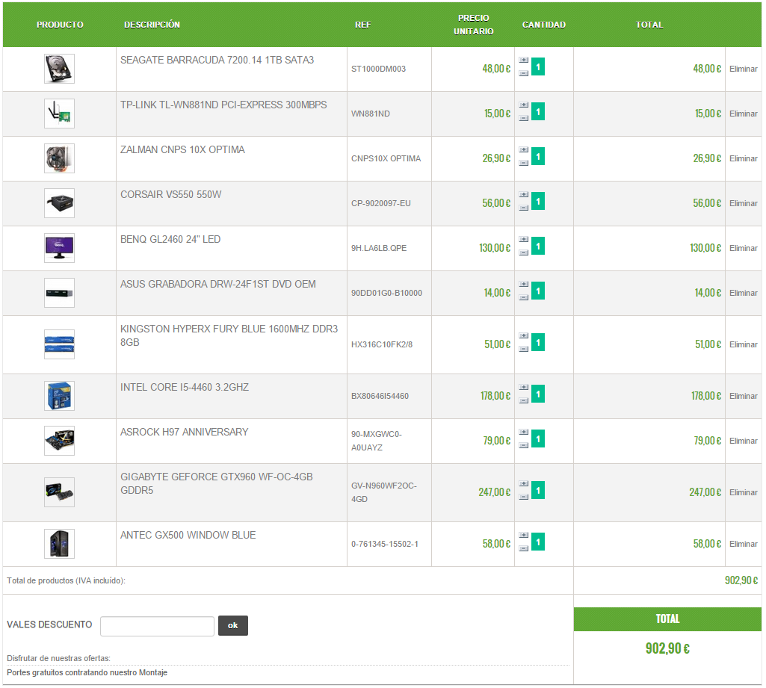Open INTEL CORE I5-4460 3.2GHZ description

pyautogui.click(x=185, y=388)
